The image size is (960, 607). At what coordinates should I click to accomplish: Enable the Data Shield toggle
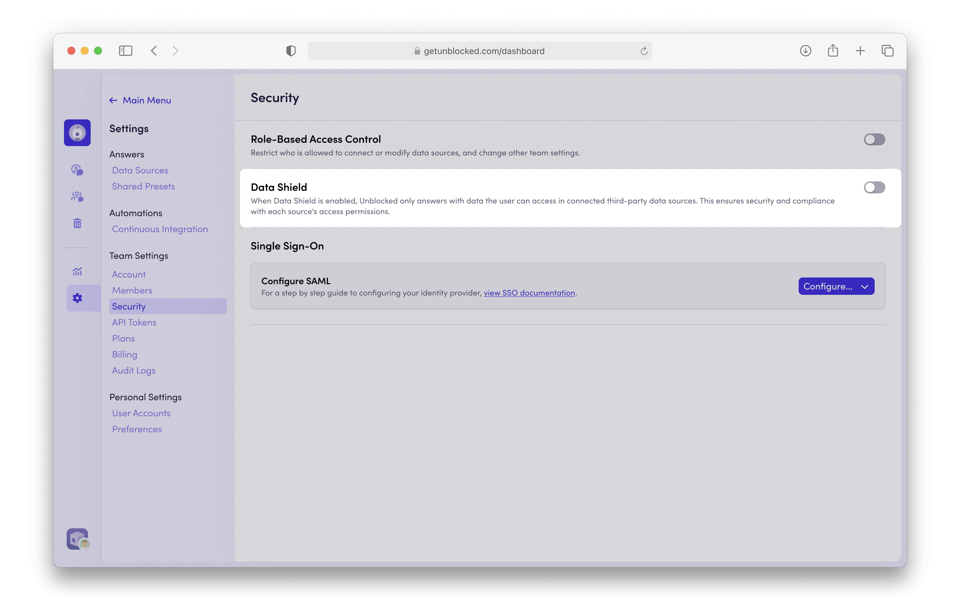tap(874, 187)
